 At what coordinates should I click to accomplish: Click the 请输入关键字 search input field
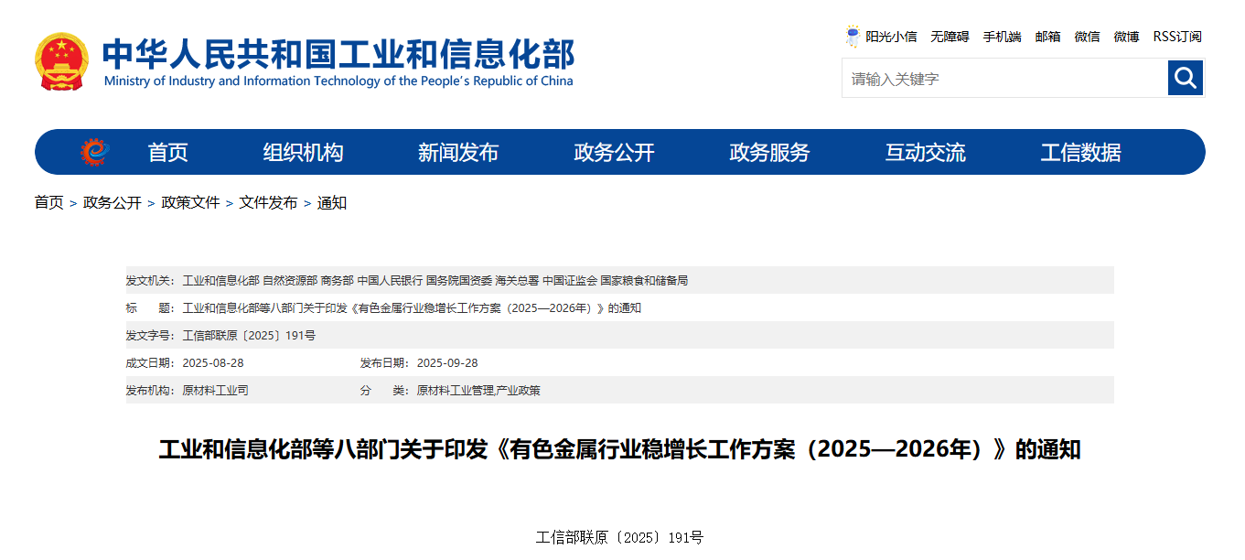(997, 78)
